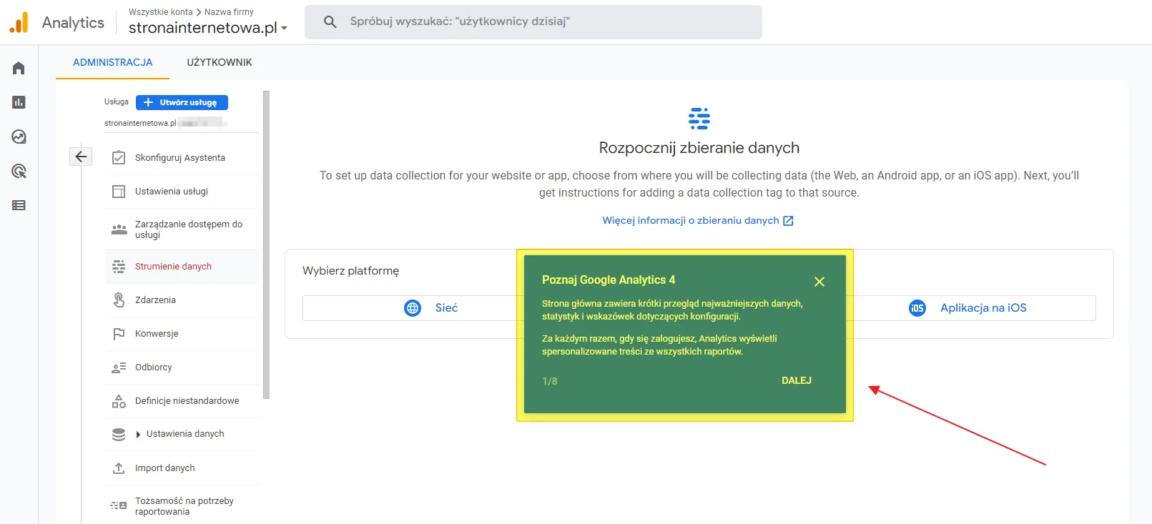Click the Poznaj Google Analytics 4 title
The width and height of the screenshot is (1152, 524).
(609, 280)
